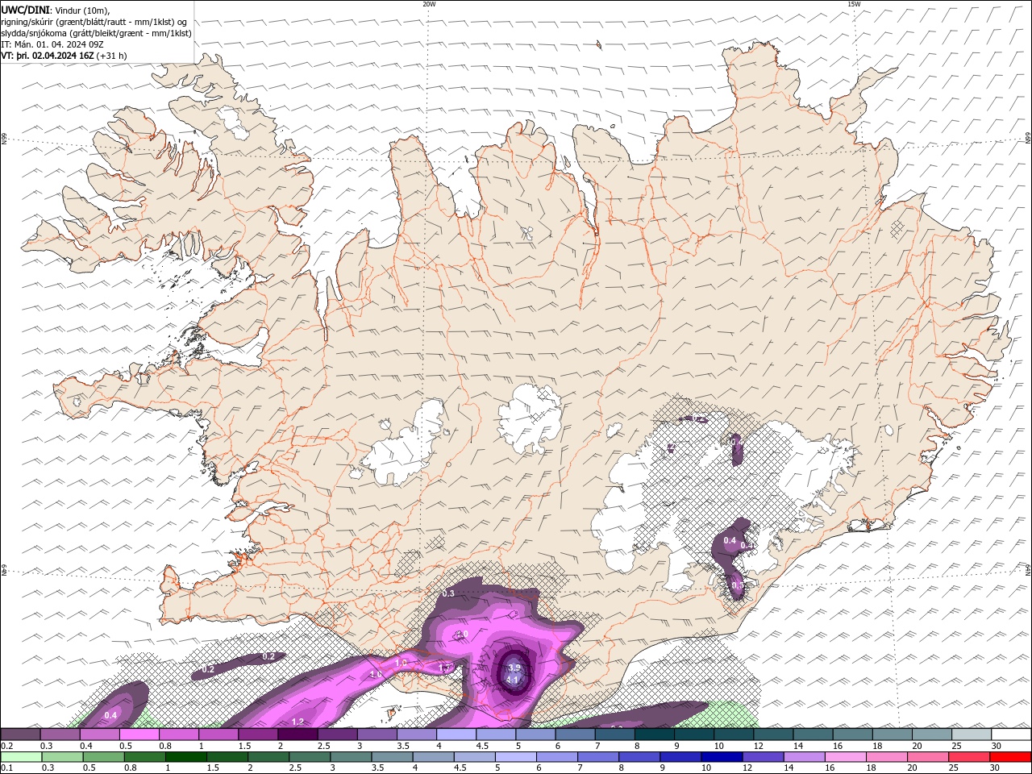This screenshot has width=1032, height=774.
Task: Click lower legend swatch between 16 and 18
Action: (x=844, y=757)
